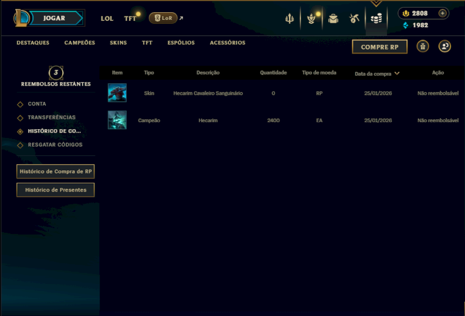Open Histórico de Presentes

pos(55,190)
